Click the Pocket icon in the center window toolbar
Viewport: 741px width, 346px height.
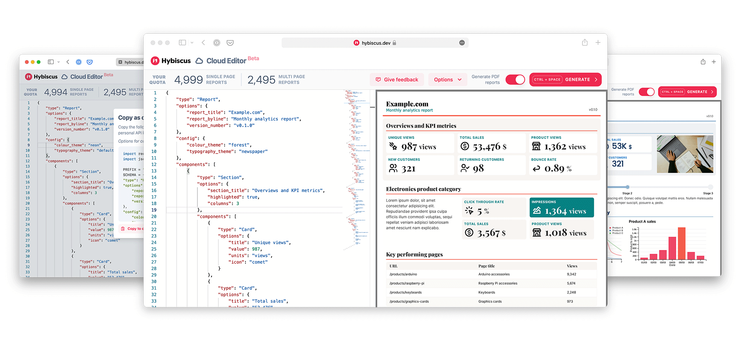point(230,43)
